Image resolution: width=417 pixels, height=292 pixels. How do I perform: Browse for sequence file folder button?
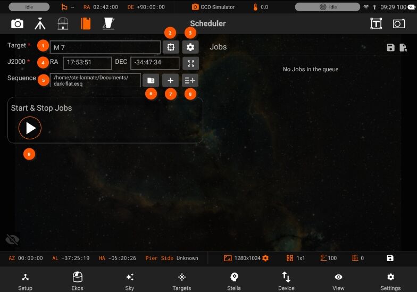coord(151,80)
